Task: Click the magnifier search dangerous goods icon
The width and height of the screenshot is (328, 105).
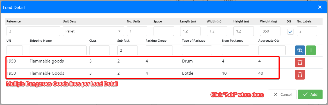Action: 300,50
